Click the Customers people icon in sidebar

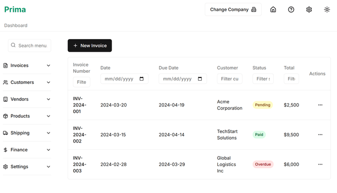[x=6, y=82]
